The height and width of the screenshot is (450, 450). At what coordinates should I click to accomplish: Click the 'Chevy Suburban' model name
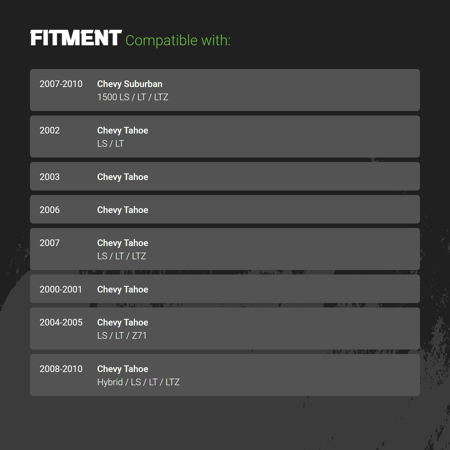click(x=130, y=84)
